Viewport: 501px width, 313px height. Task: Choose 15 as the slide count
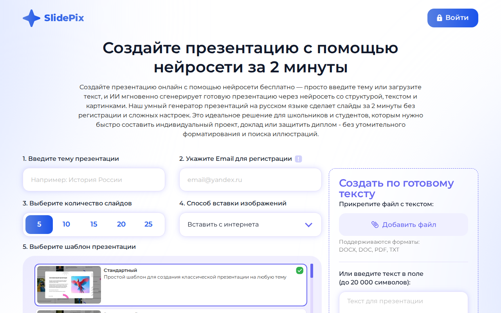(x=94, y=224)
